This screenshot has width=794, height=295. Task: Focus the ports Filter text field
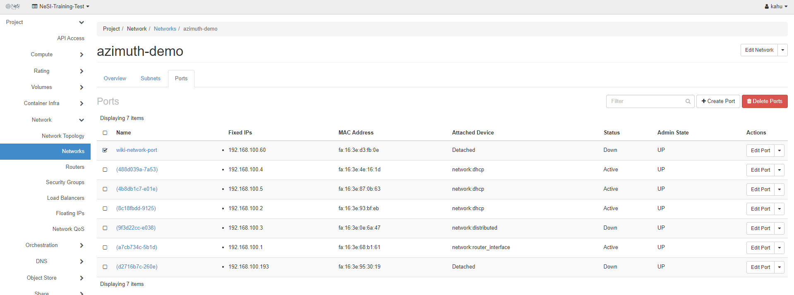pos(645,101)
